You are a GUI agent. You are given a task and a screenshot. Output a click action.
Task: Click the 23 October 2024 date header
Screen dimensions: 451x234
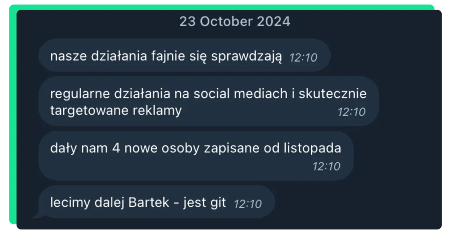pos(235,21)
